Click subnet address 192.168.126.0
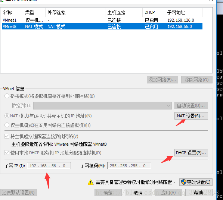This screenshot has height=200, width=223. (x=181, y=20)
